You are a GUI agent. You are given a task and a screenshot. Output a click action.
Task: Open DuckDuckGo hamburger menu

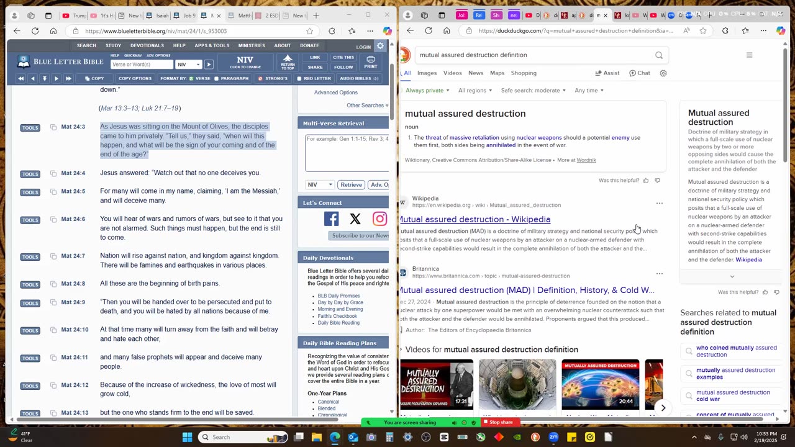coord(749,55)
